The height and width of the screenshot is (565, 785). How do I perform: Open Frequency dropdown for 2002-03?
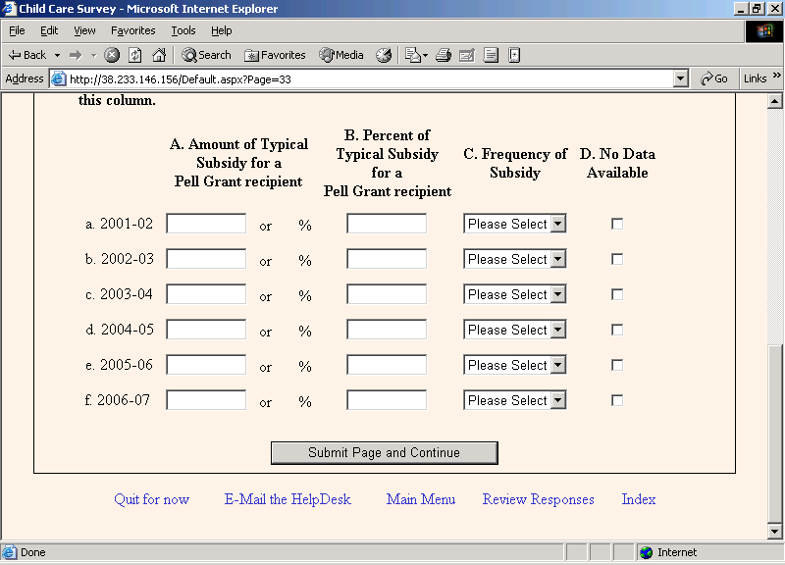(514, 259)
